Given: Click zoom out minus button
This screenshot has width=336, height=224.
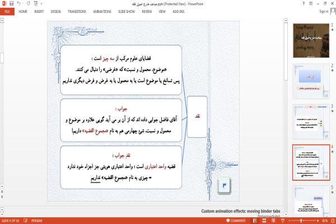Looking at the screenshot, I should click(290, 221).
